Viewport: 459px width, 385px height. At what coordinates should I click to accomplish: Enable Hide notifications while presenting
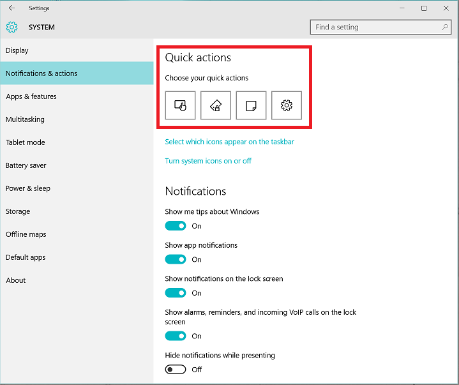pos(176,370)
